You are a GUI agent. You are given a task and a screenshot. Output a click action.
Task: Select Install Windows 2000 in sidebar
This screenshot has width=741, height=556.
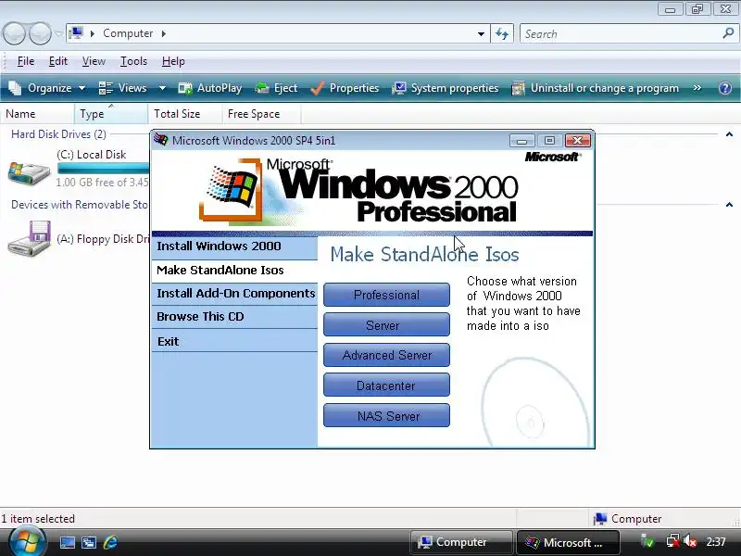click(x=234, y=246)
